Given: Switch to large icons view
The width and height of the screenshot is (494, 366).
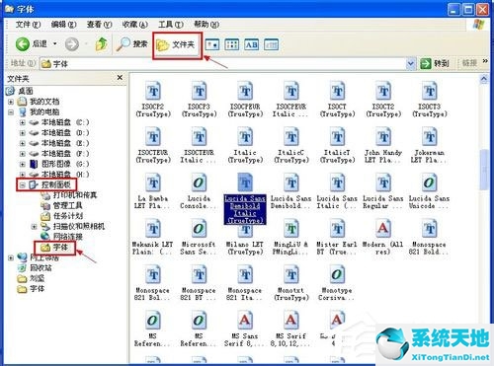Looking at the screenshot, I should pyautogui.click(x=212, y=44).
